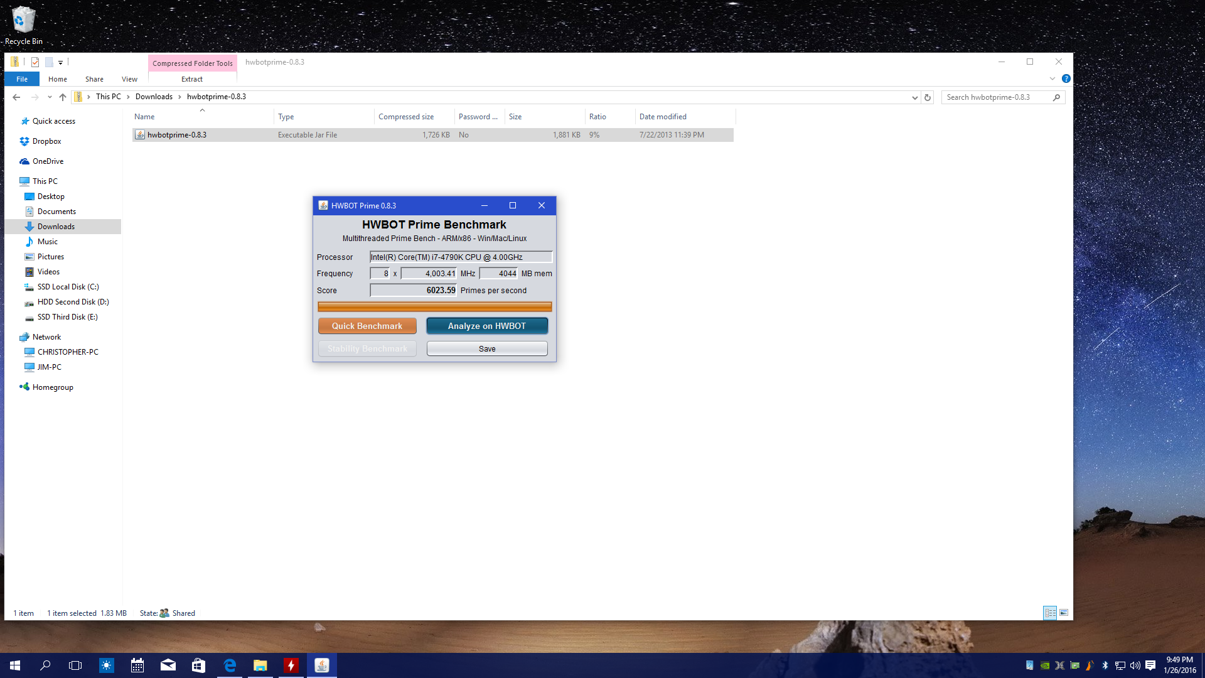Open the Recycle Bin desktop icon
The image size is (1205, 678).
click(23, 25)
